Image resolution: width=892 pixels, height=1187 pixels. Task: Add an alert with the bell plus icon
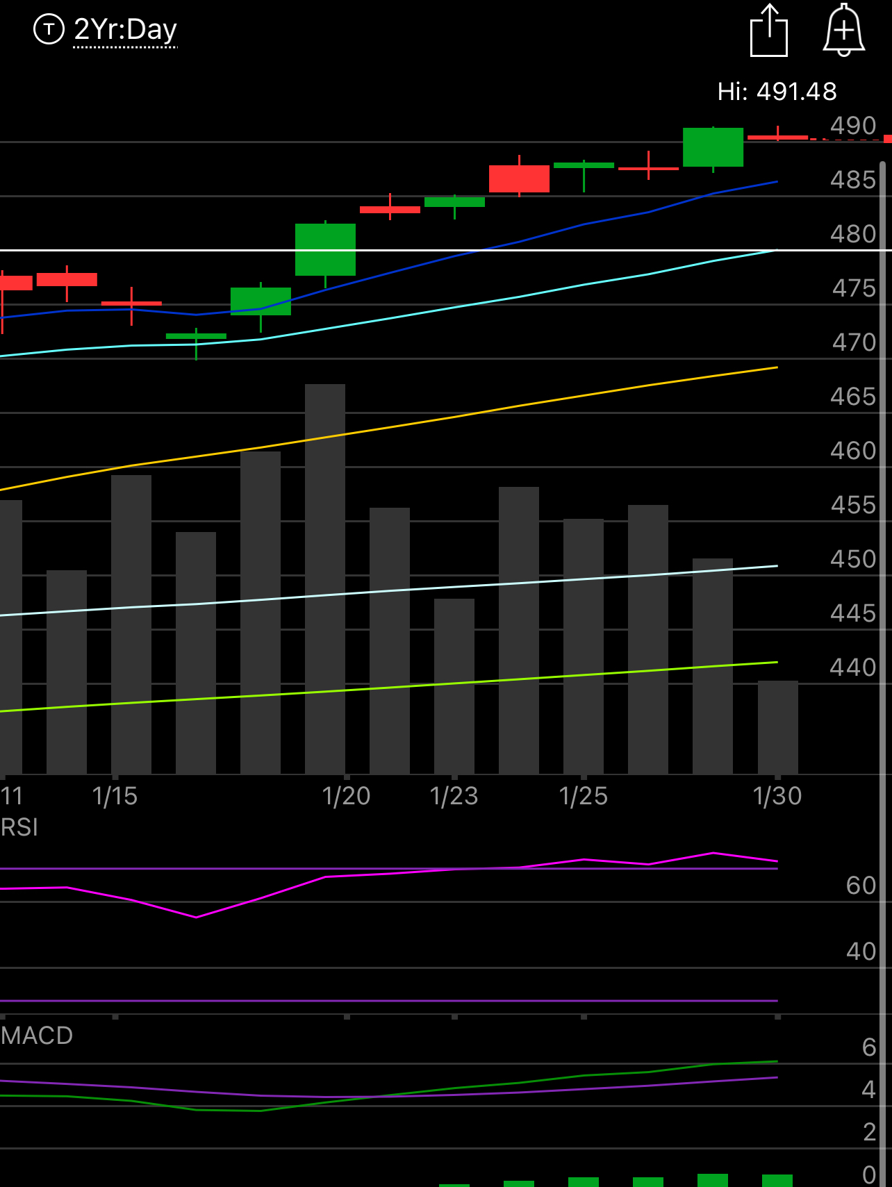click(844, 30)
